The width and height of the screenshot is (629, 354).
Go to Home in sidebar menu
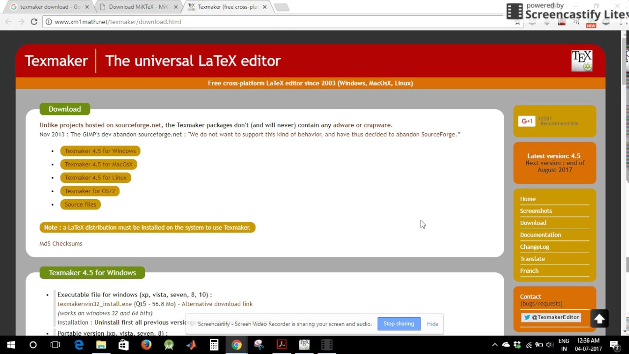[x=528, y=199]
